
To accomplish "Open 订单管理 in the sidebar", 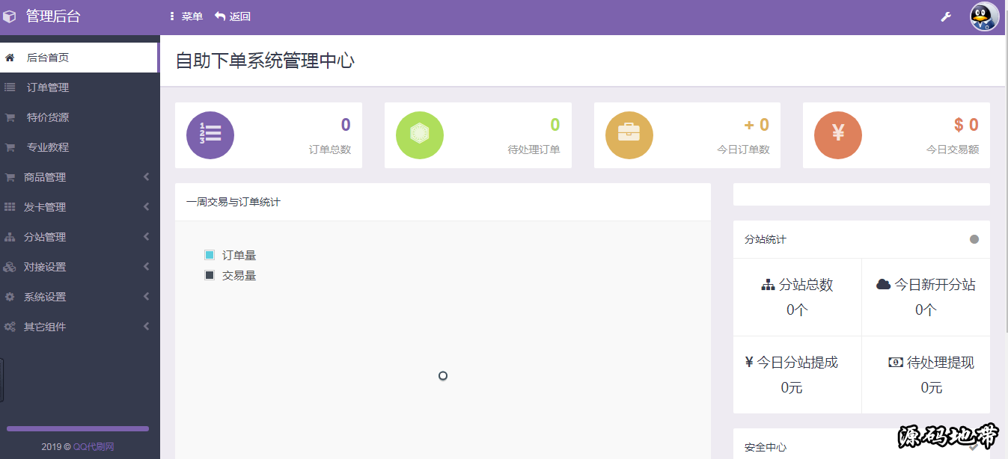I will (80, 87).
